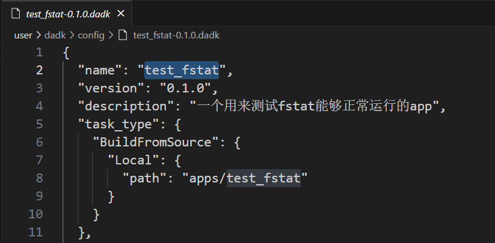Screen dimensions: 495x243
Task: Open the 'dadk' breadcrumb folder
Action: (55, 35)
